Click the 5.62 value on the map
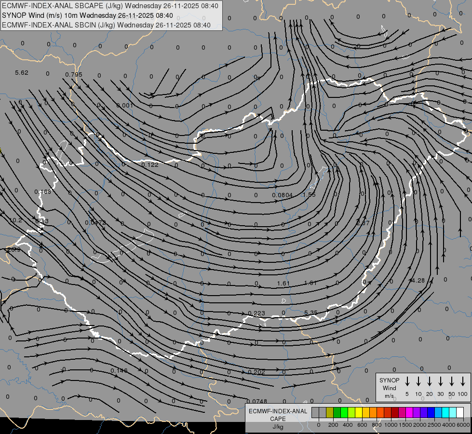Viewport: 472px width, 434px height. [21, 73]
